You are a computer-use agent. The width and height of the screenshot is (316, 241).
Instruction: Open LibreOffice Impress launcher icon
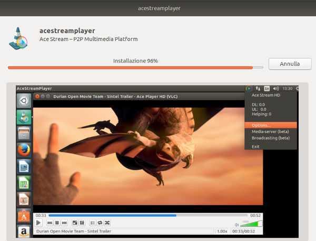(x=24, y=199)
